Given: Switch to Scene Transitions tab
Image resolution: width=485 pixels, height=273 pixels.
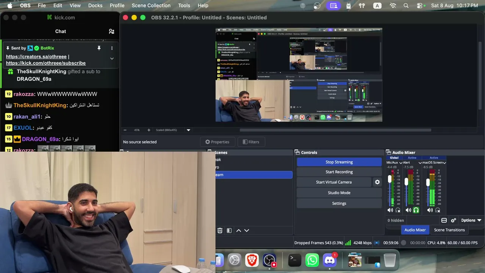Looking at the screenshot, I should coord(449,230).
